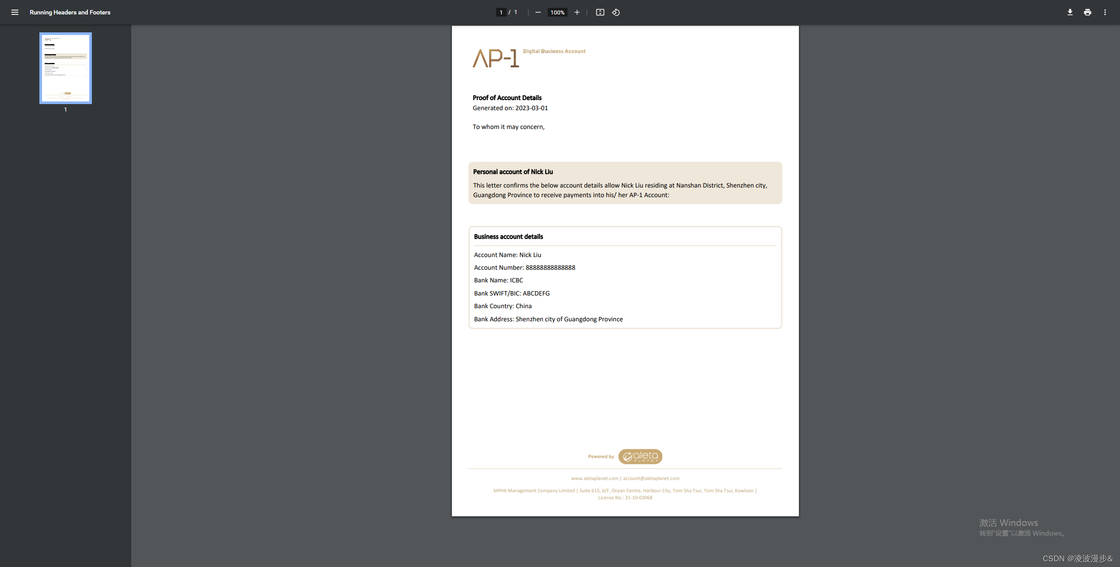Image resolution: width=1120 pixels, height=567 pixels.
Task: Open the more actions menu
Action: pyautogui.click(x=1105, y=12)
